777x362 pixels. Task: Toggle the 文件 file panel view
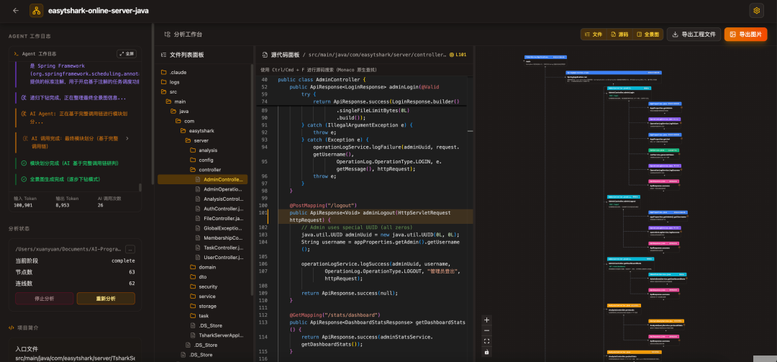(x=594, y=34)
